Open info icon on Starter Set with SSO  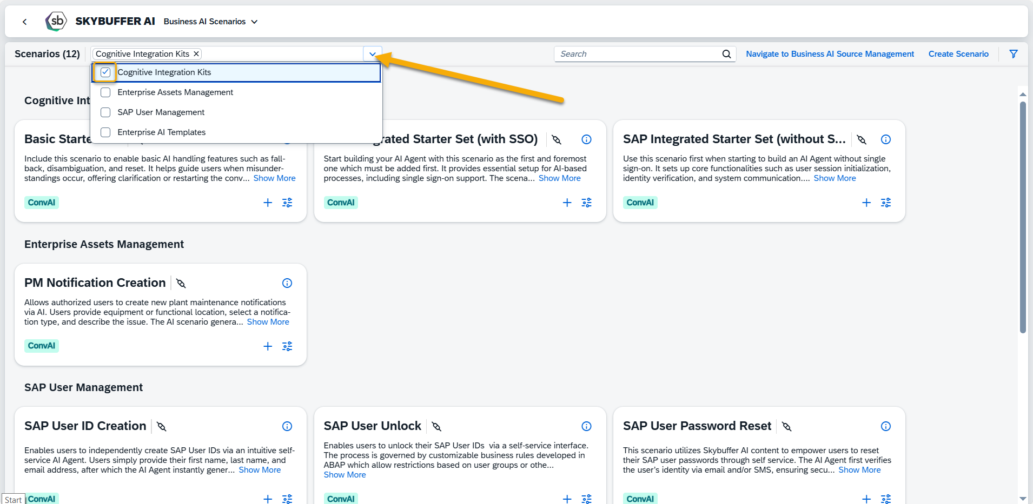coord(586,139)
